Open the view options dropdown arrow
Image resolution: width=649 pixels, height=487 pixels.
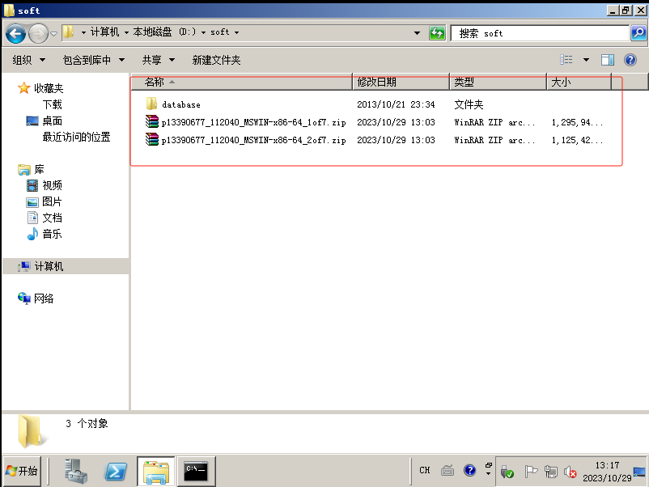586,60
